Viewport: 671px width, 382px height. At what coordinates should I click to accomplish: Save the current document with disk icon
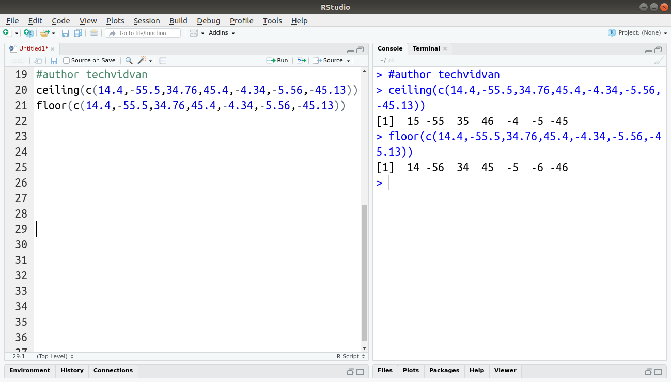coord(65,32)
